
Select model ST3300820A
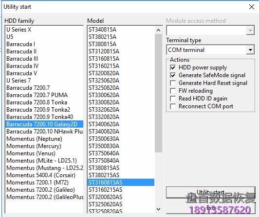tap(121, 102)
